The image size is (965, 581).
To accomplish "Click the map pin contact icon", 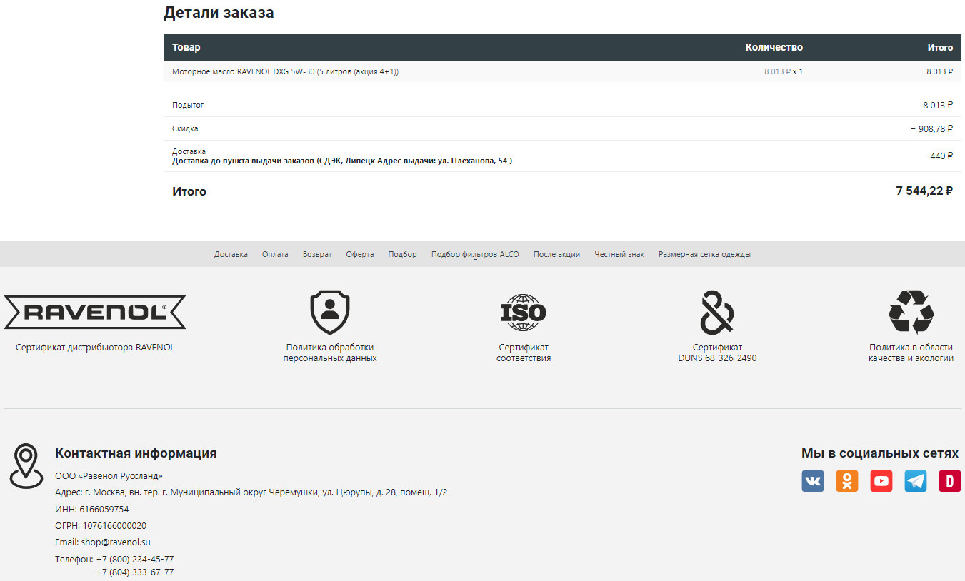I will pyautogui.click(x=26, y=465).
